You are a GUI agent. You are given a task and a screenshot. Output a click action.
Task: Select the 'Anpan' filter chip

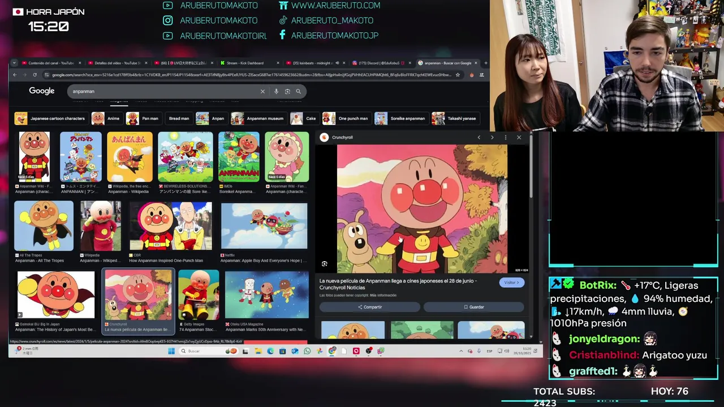[211, 118]
